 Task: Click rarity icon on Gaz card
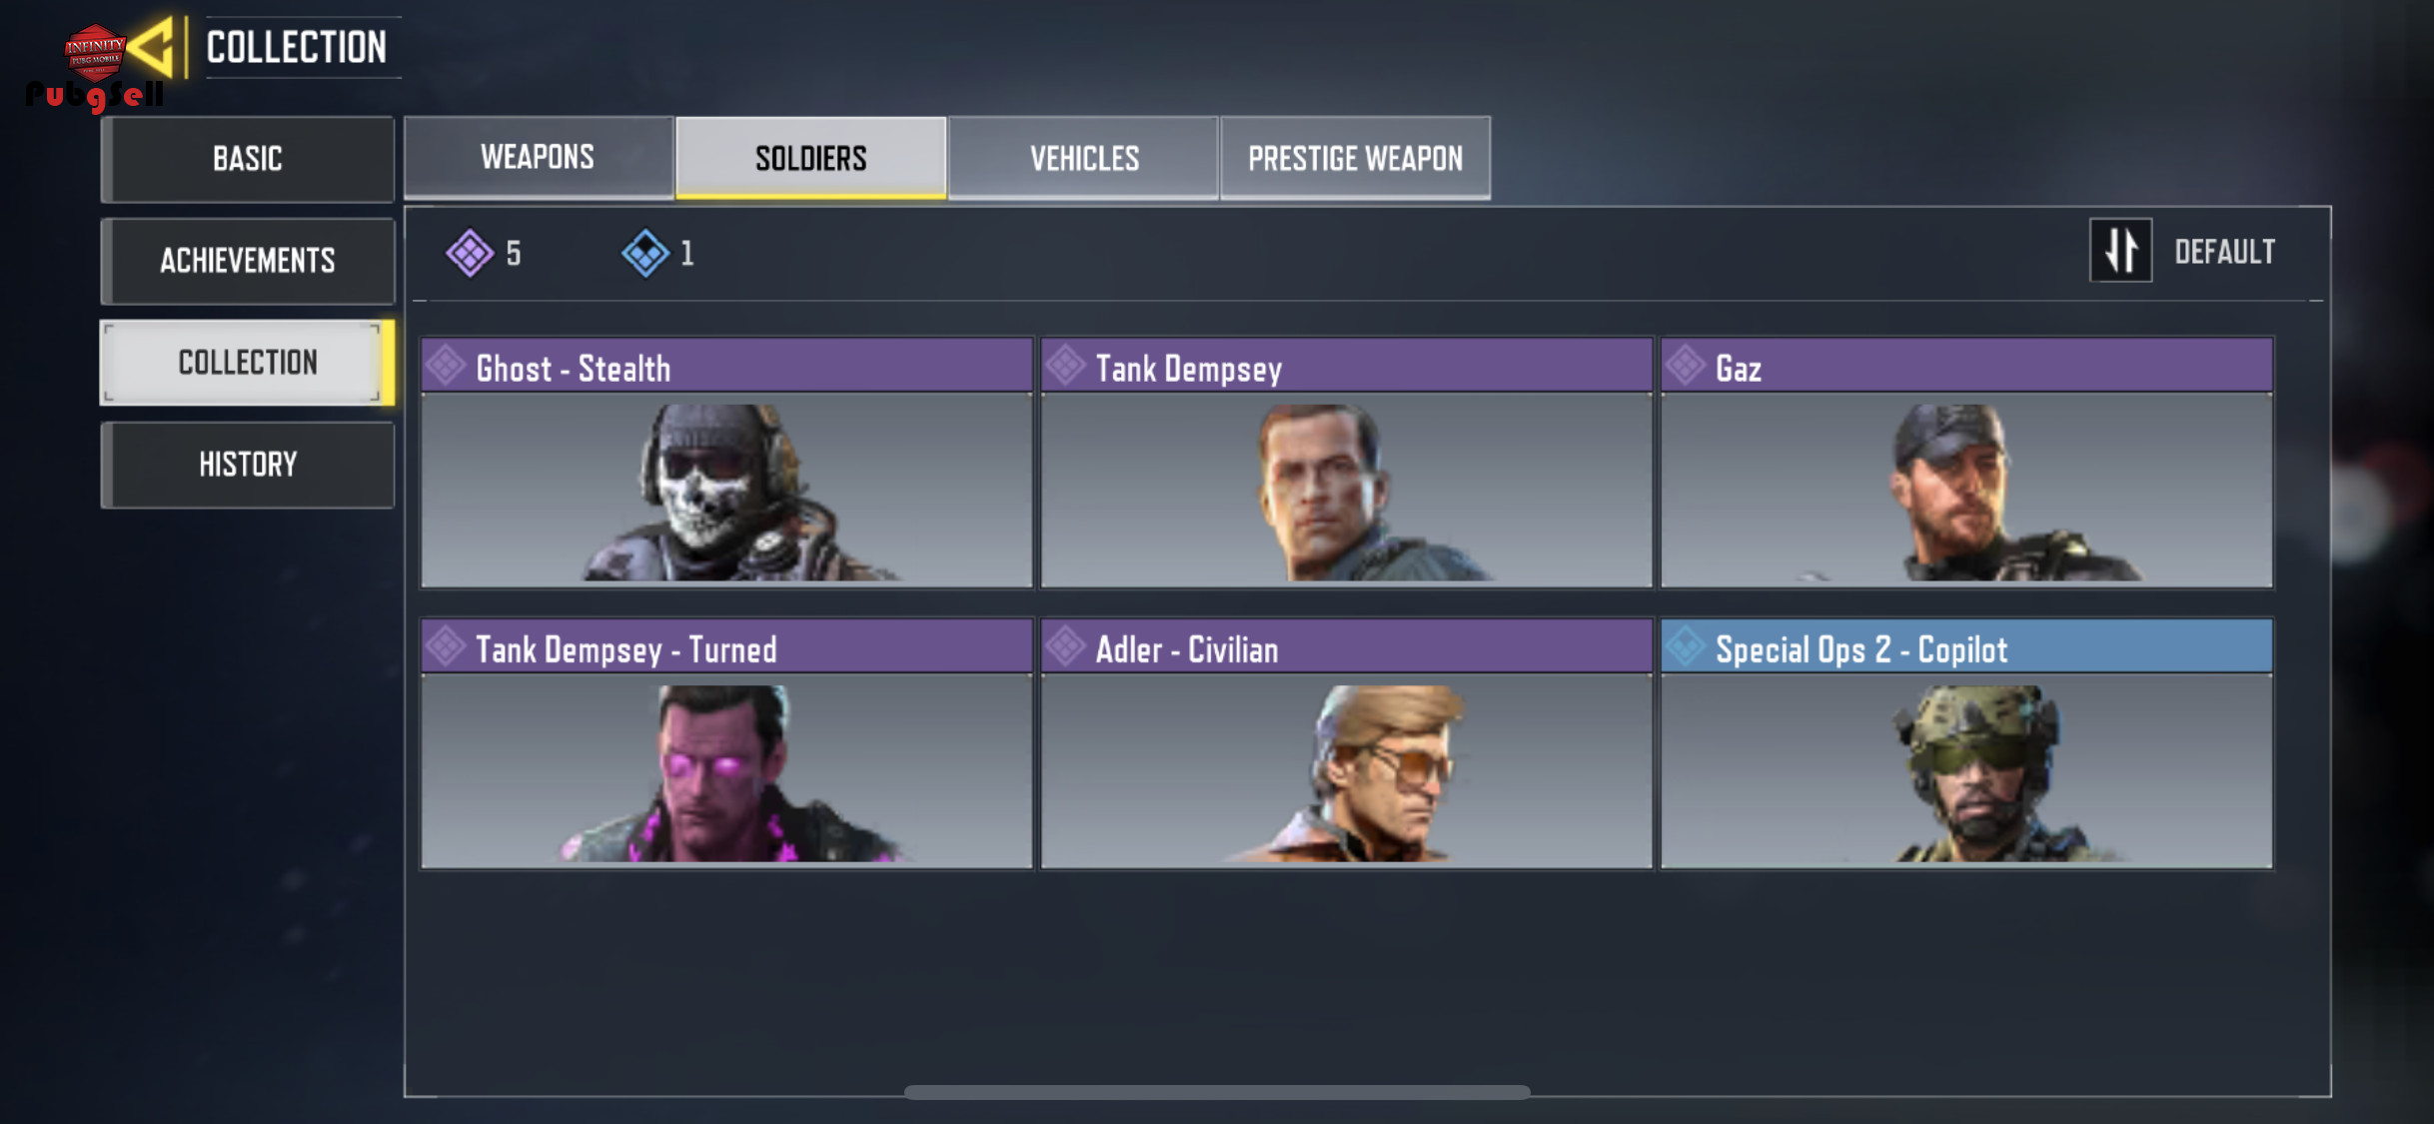[x=1686, y=366]
